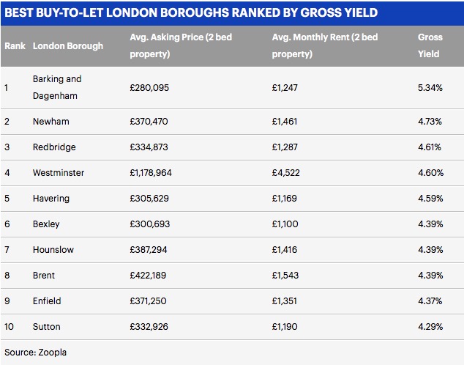Screen dimensions: 464x365
Task: Select Havering's monthly rent £1,169
Action: point(285,199)
